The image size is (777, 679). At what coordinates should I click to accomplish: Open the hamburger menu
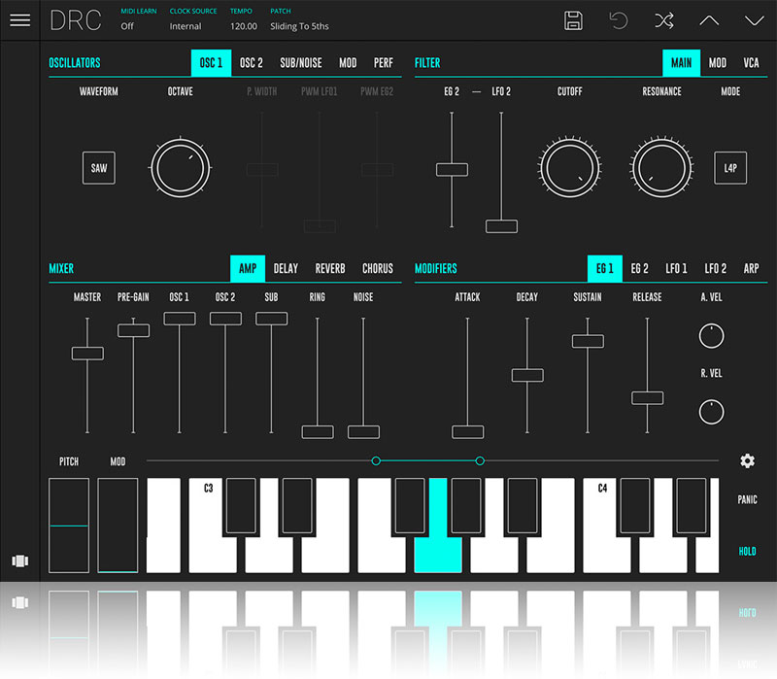pyautogui.click(x=19, y=20)
